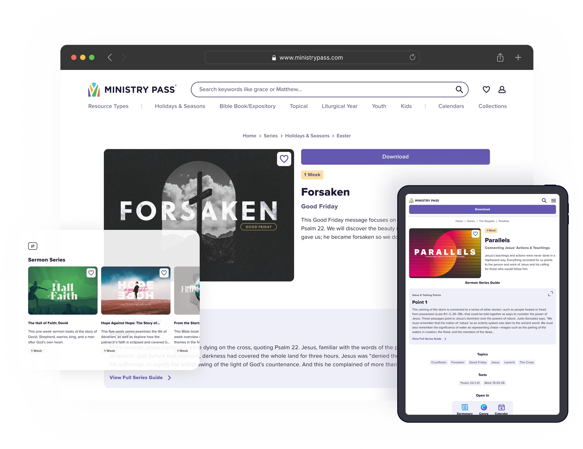
Task: Click the browser share icon
Action: point(500,58)
